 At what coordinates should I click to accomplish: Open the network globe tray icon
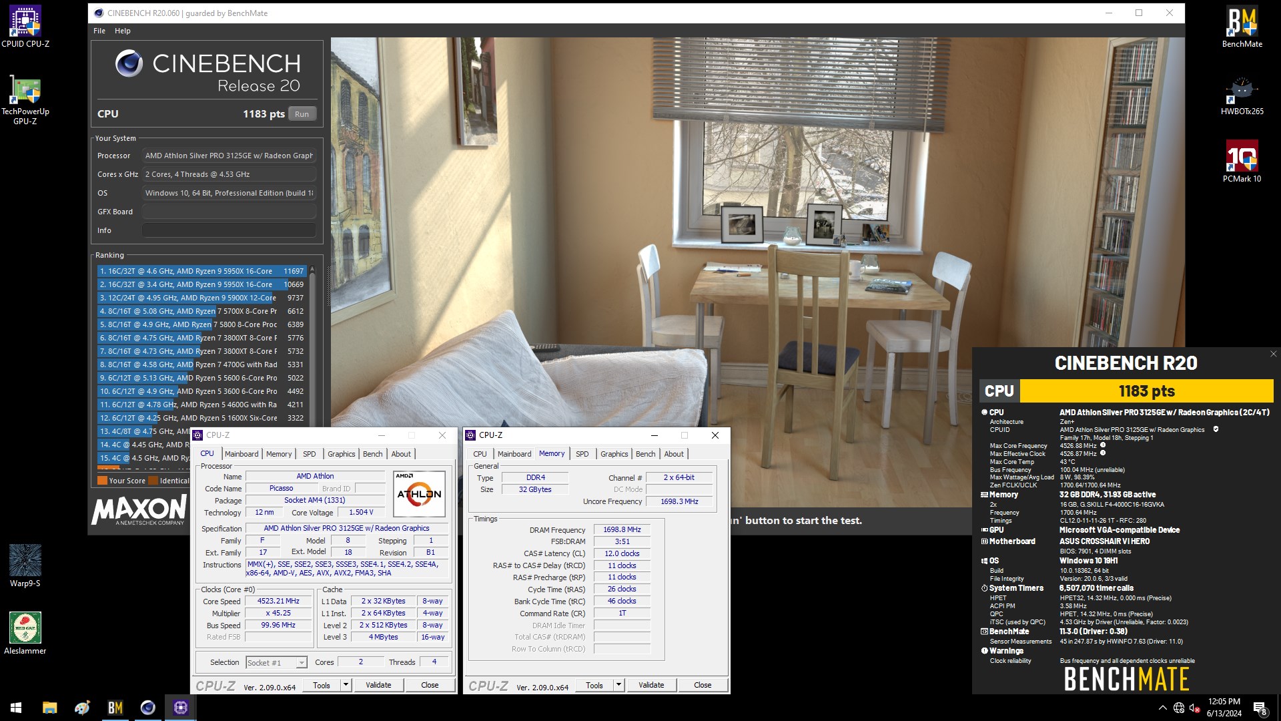click(1179, 708)
